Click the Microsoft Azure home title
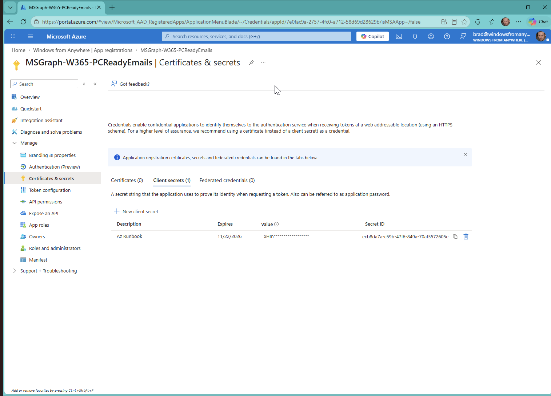The image size is (551, 396). coord(66,36)
